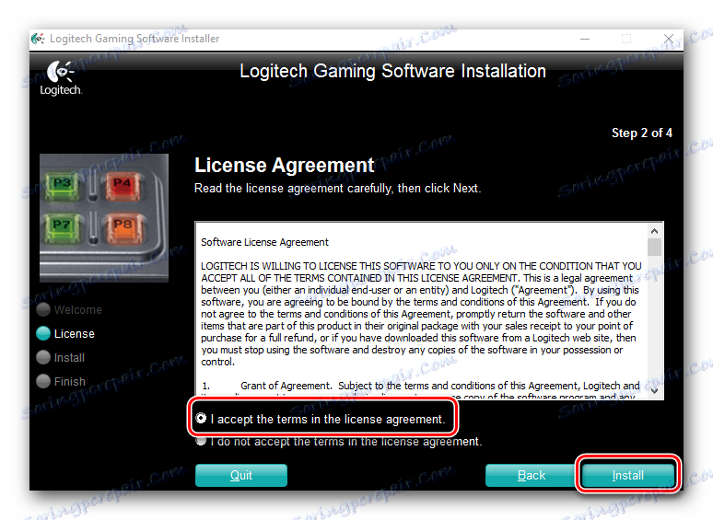Click 'Read the license agreement carefully' text
This screenshot has height=520, width=713.
[337, 189]
